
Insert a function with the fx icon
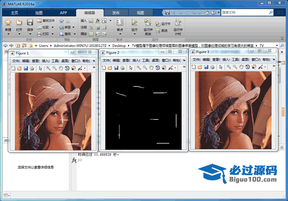click(x=98, y=21)
